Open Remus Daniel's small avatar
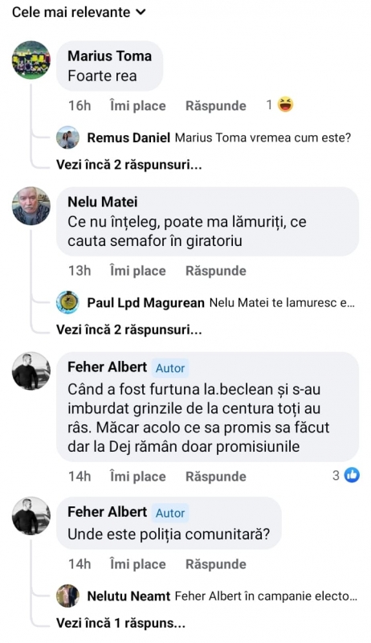 click(67, 137)
